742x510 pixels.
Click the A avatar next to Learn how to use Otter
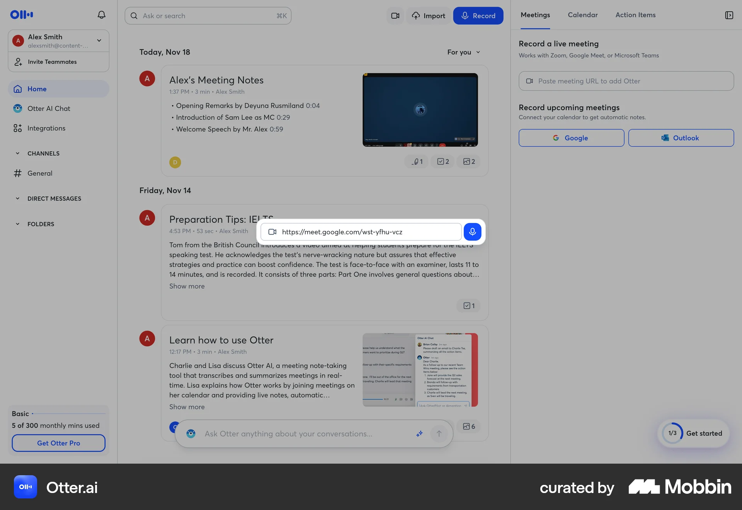coord(147,338)
